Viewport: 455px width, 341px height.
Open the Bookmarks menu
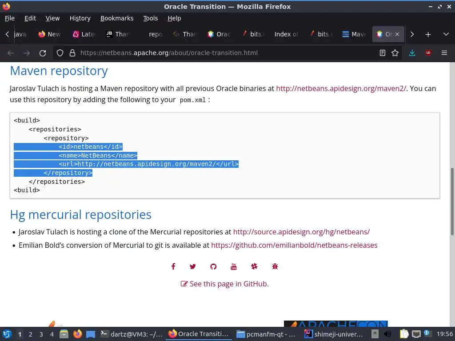coord(117,18)
